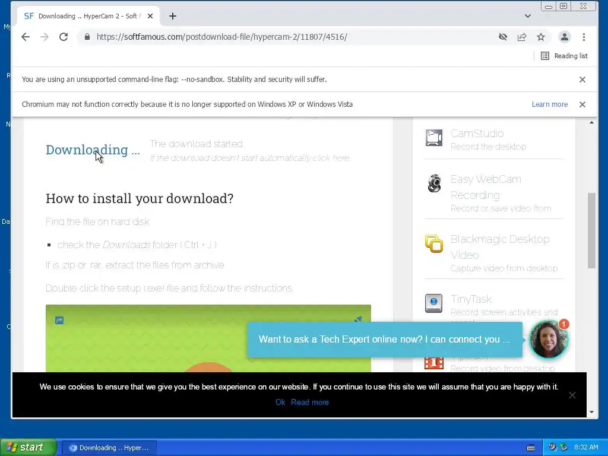Click the scrollbar up arrow

click(x=591, y=122)
